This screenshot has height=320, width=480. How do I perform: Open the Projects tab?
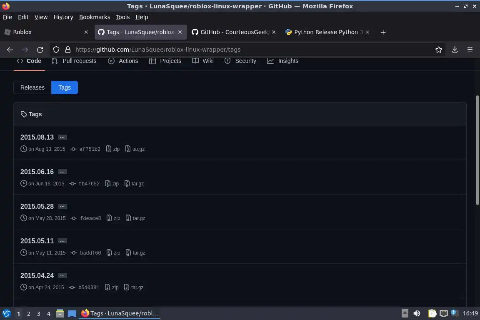165,61
